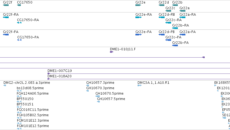This screenshot has width=230, height=130.
Task: Click transcript Gr22e-RA
Action: (x=138, y=17)
